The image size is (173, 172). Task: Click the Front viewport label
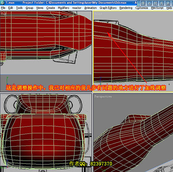pos(98,14)
